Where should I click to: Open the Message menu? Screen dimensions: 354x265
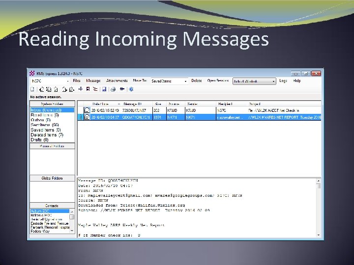[93, 80]
